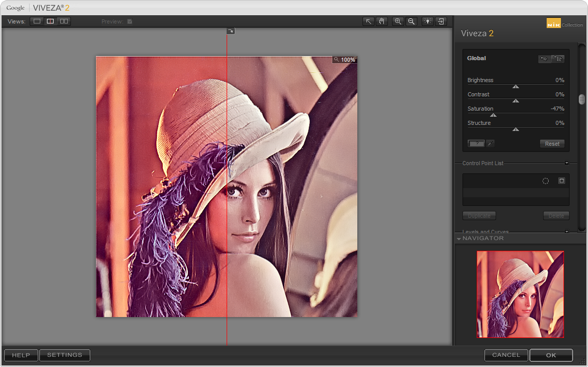Toggle the mask display square icon
This screenshot has width=588, height=367.
coord(561,181)
